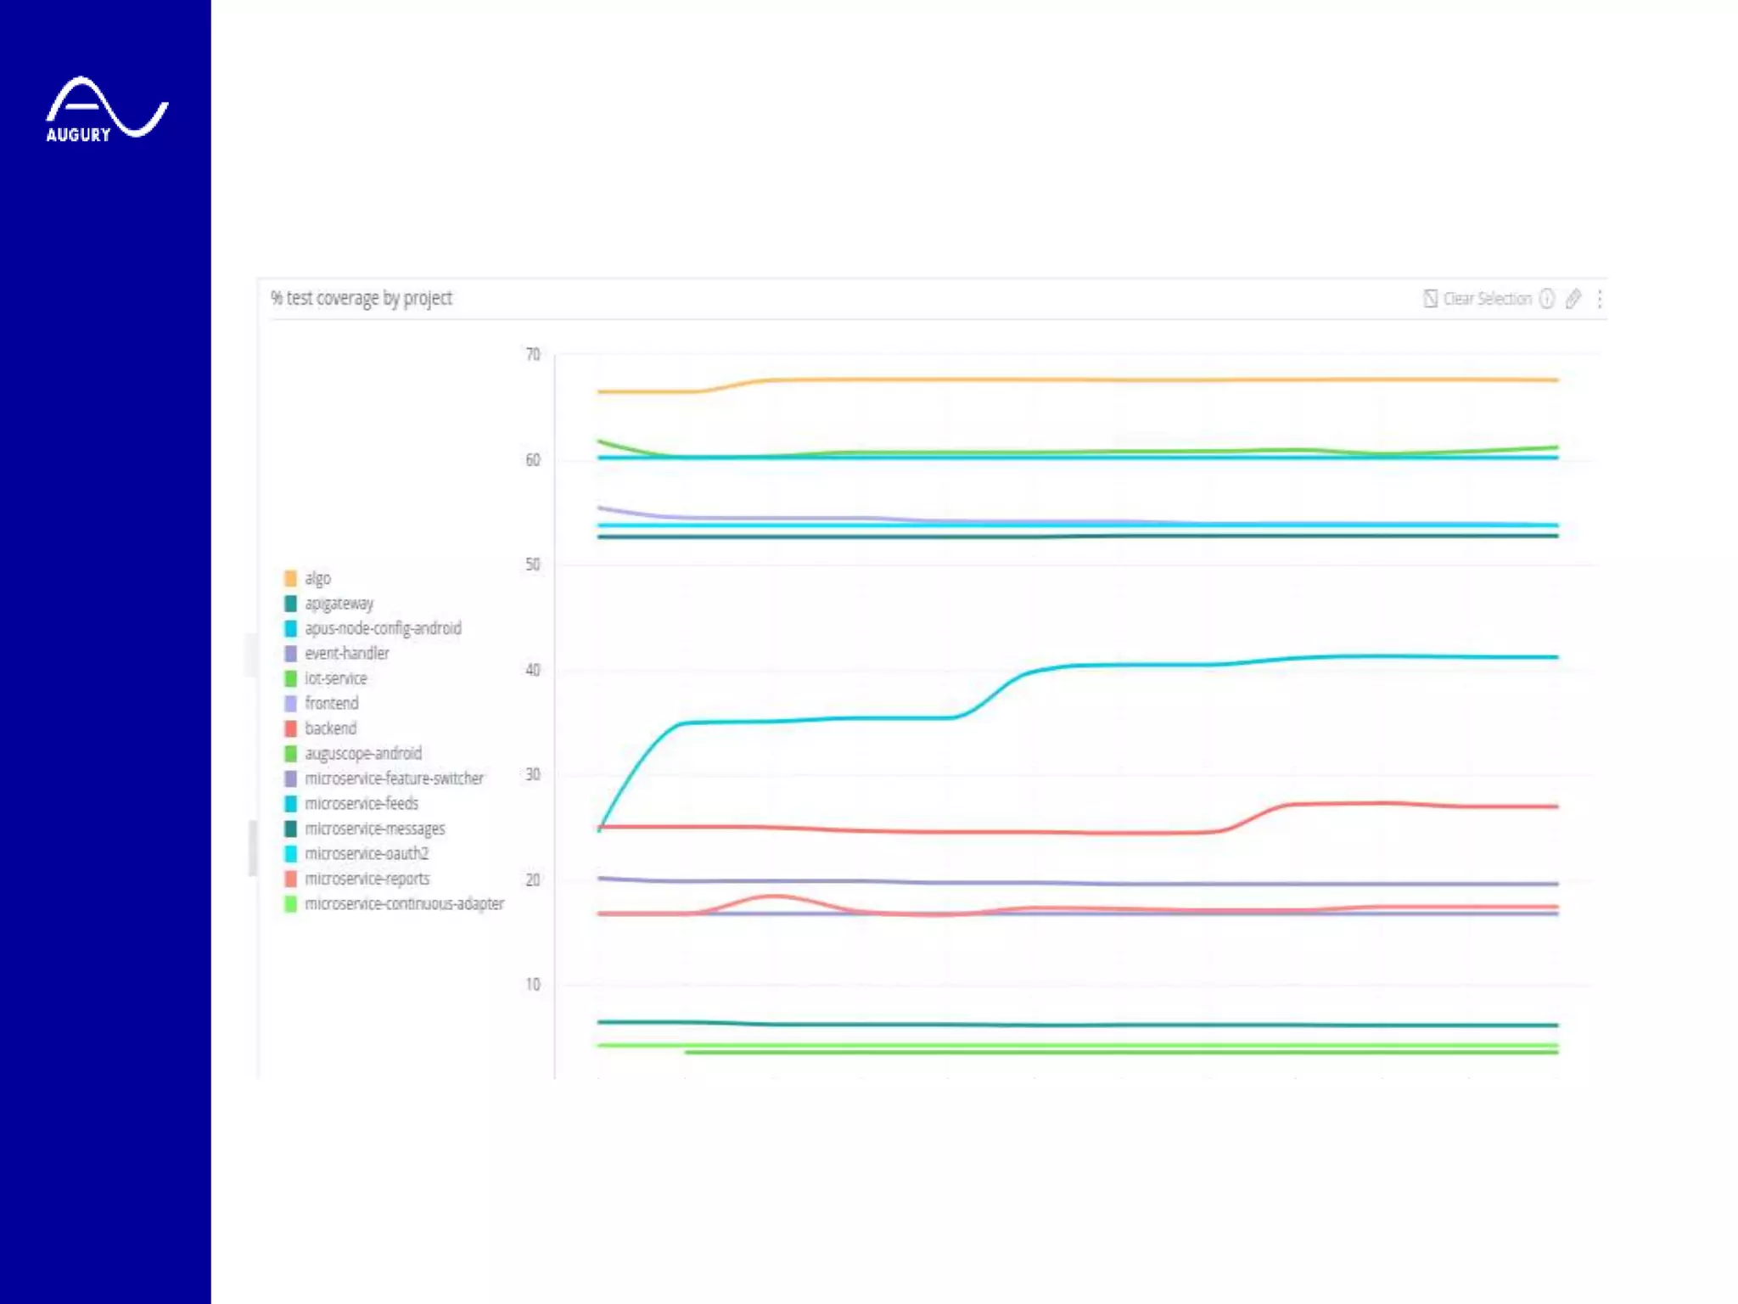Toggle the algo legend series

pos(317,578)
